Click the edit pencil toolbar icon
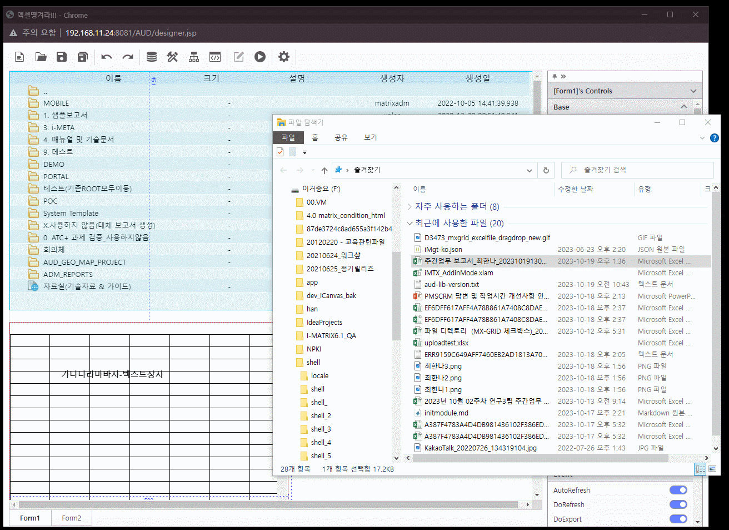The height and width of the screenshot is (530, 729). pyautogui.click(x=239, y=57)
